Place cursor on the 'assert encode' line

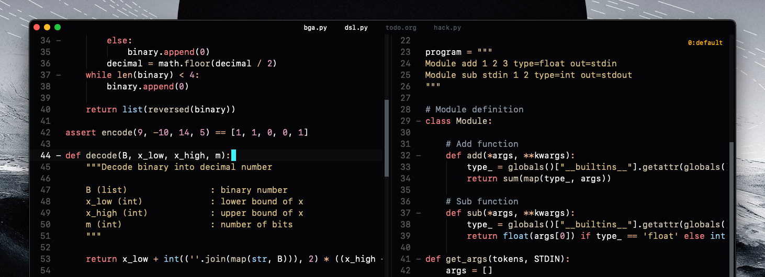pyautogui.click(x=186, y=133)
